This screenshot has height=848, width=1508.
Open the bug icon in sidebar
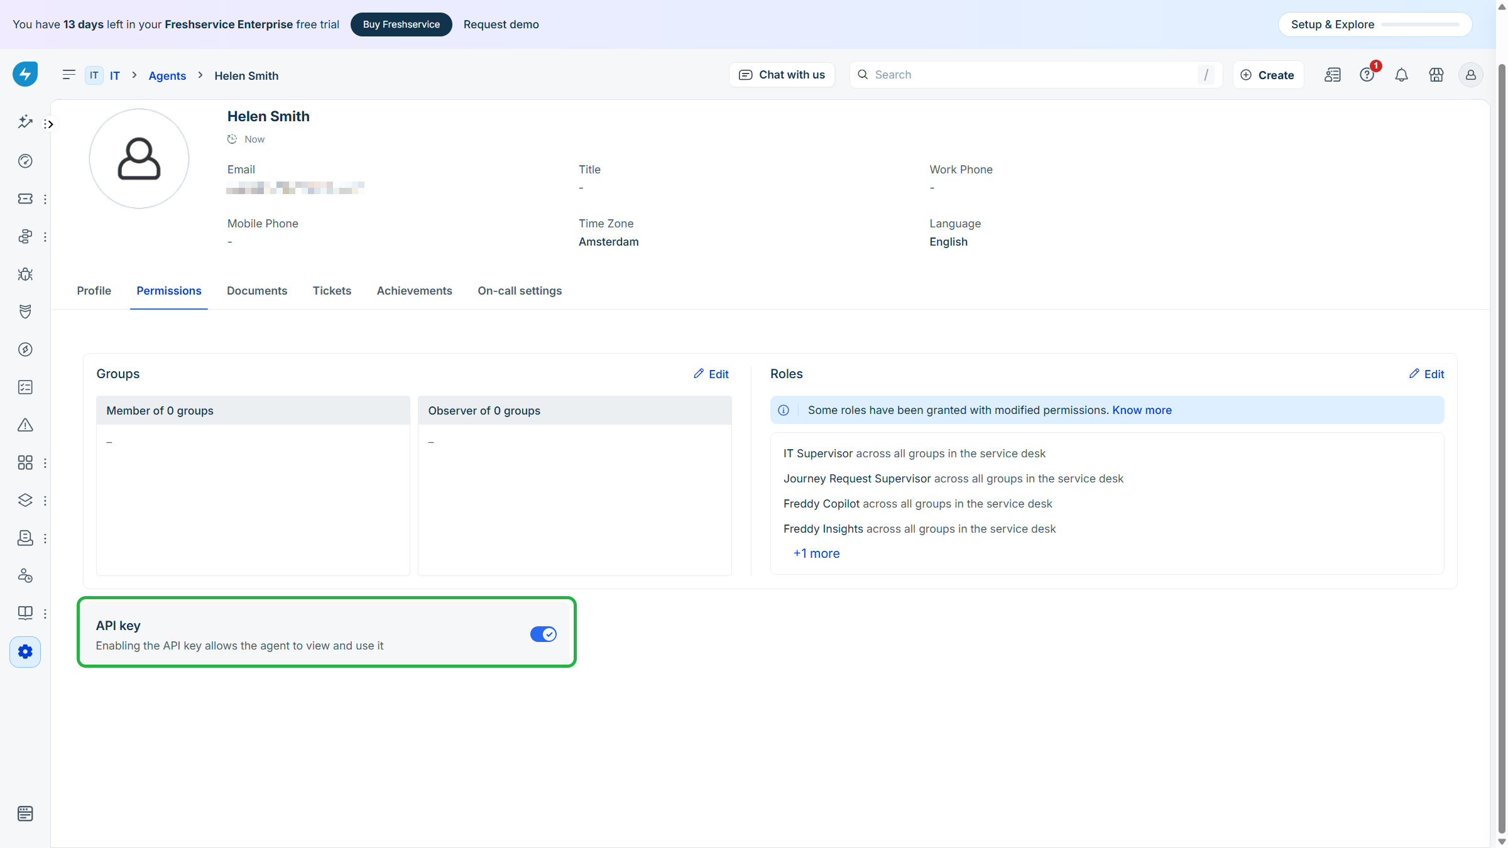(x=25, y=274)
